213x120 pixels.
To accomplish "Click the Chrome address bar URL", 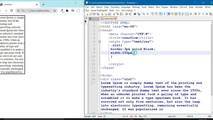I will [x=39, y=11].
